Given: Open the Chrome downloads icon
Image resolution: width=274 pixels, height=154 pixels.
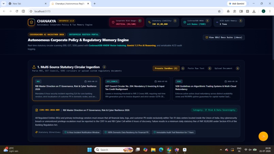Looking at the screenshot, I should tap(254, 11).
